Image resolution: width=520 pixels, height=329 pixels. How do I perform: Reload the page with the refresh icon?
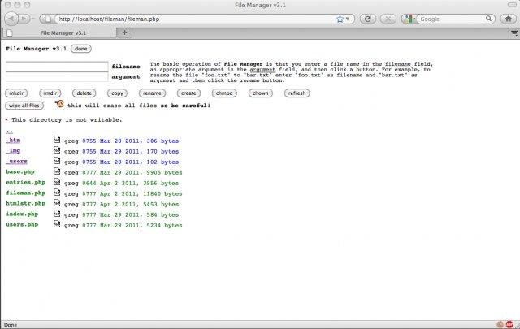point(368,19)
